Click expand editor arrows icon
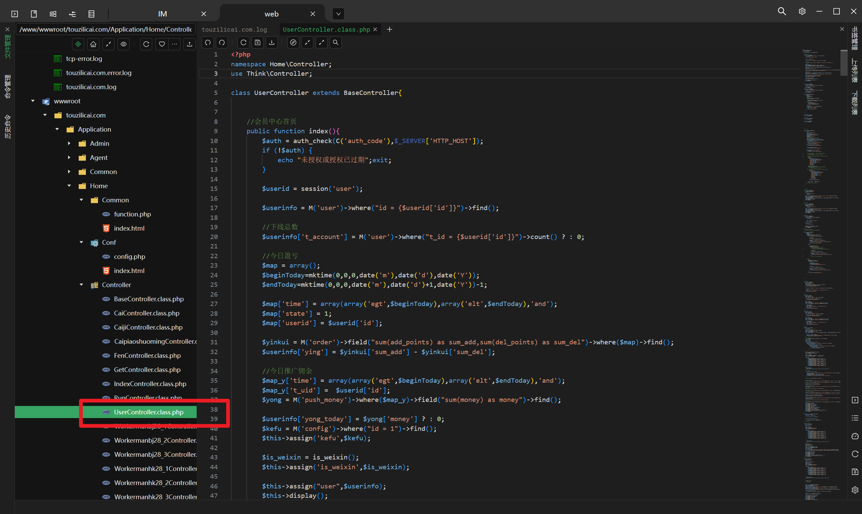The image size is (862, 514). coord(322,42)
